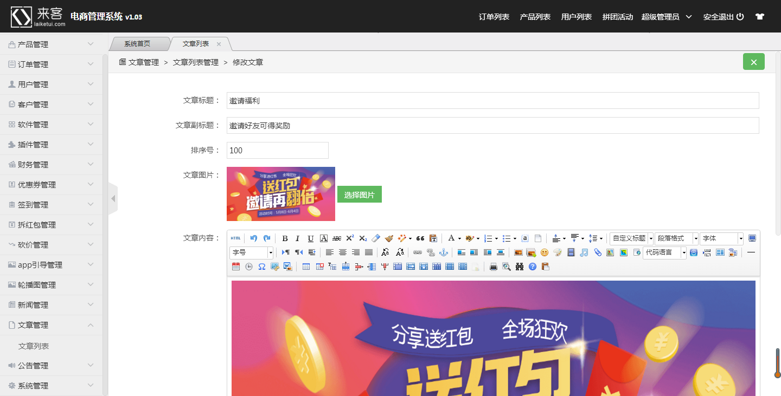Click the insert video film icon
The width and height of the screenshot is (781, 396).
point(571,252)
